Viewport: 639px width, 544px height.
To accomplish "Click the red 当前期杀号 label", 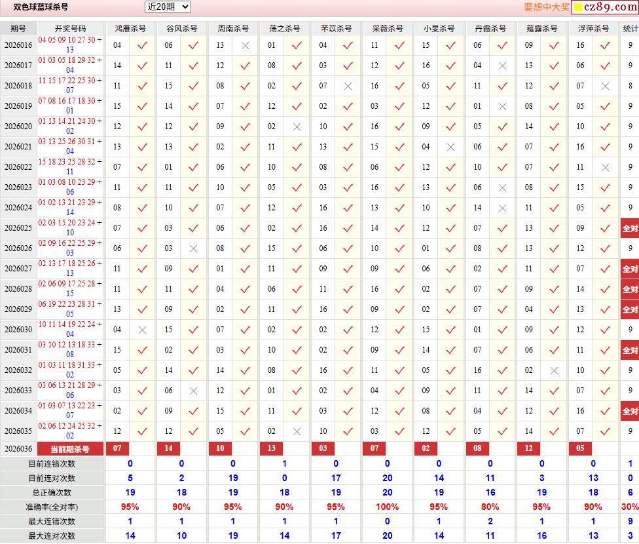I will (x=70, y=449).
